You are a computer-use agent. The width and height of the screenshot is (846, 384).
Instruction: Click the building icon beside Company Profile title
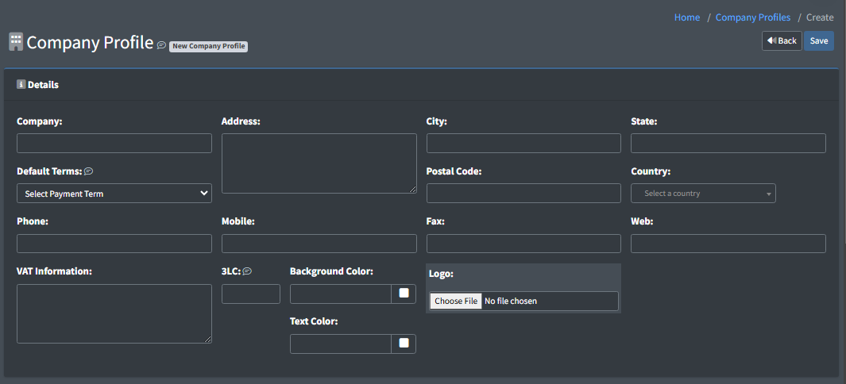click(16, 42)
